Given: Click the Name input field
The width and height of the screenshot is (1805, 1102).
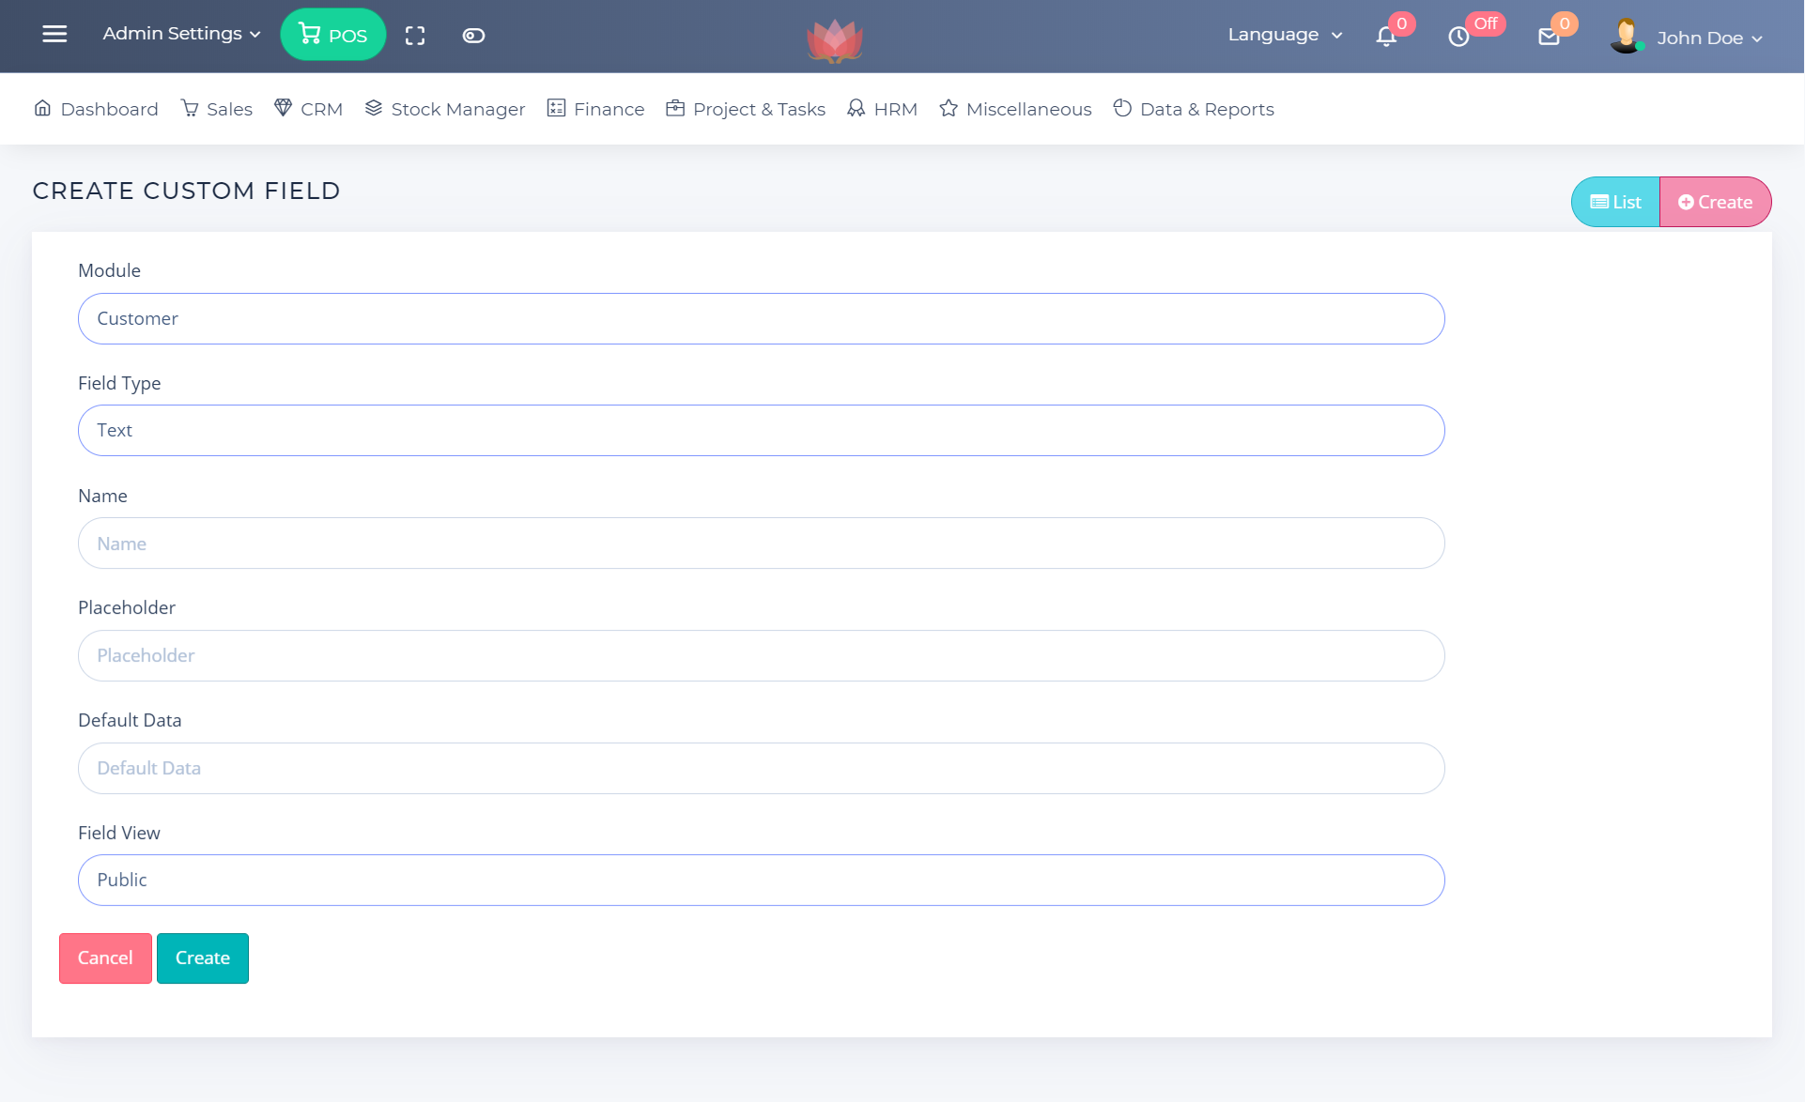Looking at the screenshot, I should tap(761, 543).
